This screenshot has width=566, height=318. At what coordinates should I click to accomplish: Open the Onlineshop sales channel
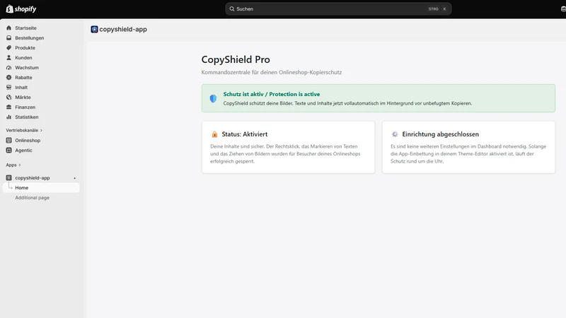coord(28,140)
